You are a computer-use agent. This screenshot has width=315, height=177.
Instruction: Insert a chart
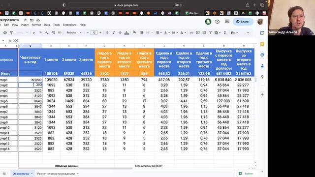[204, 32]
